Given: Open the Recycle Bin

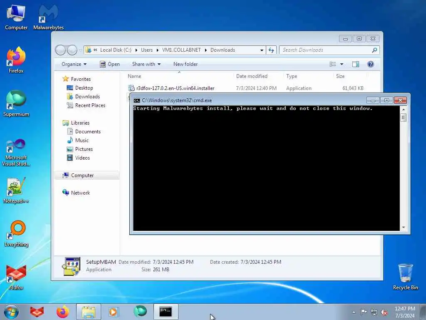Looking at the screenshot, I should 405,277.
